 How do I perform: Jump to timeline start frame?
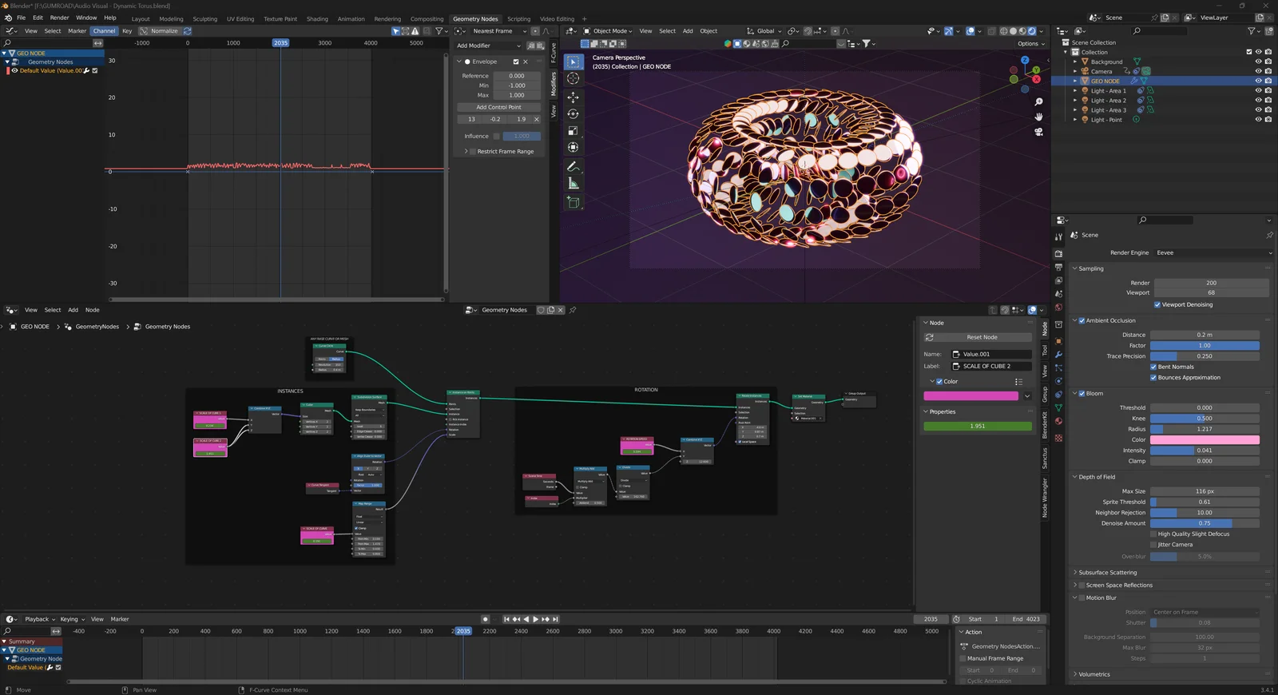coord(506,619)
